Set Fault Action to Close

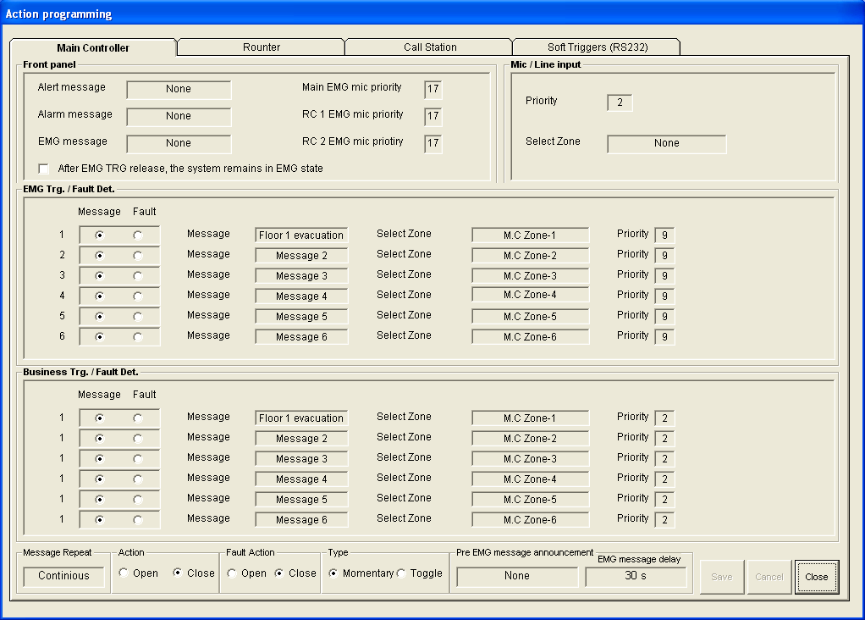point(279,573)
